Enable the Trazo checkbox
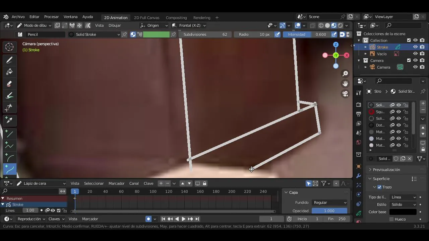The width and height of the screenshot is (429, 241). [x=379, y=187]
